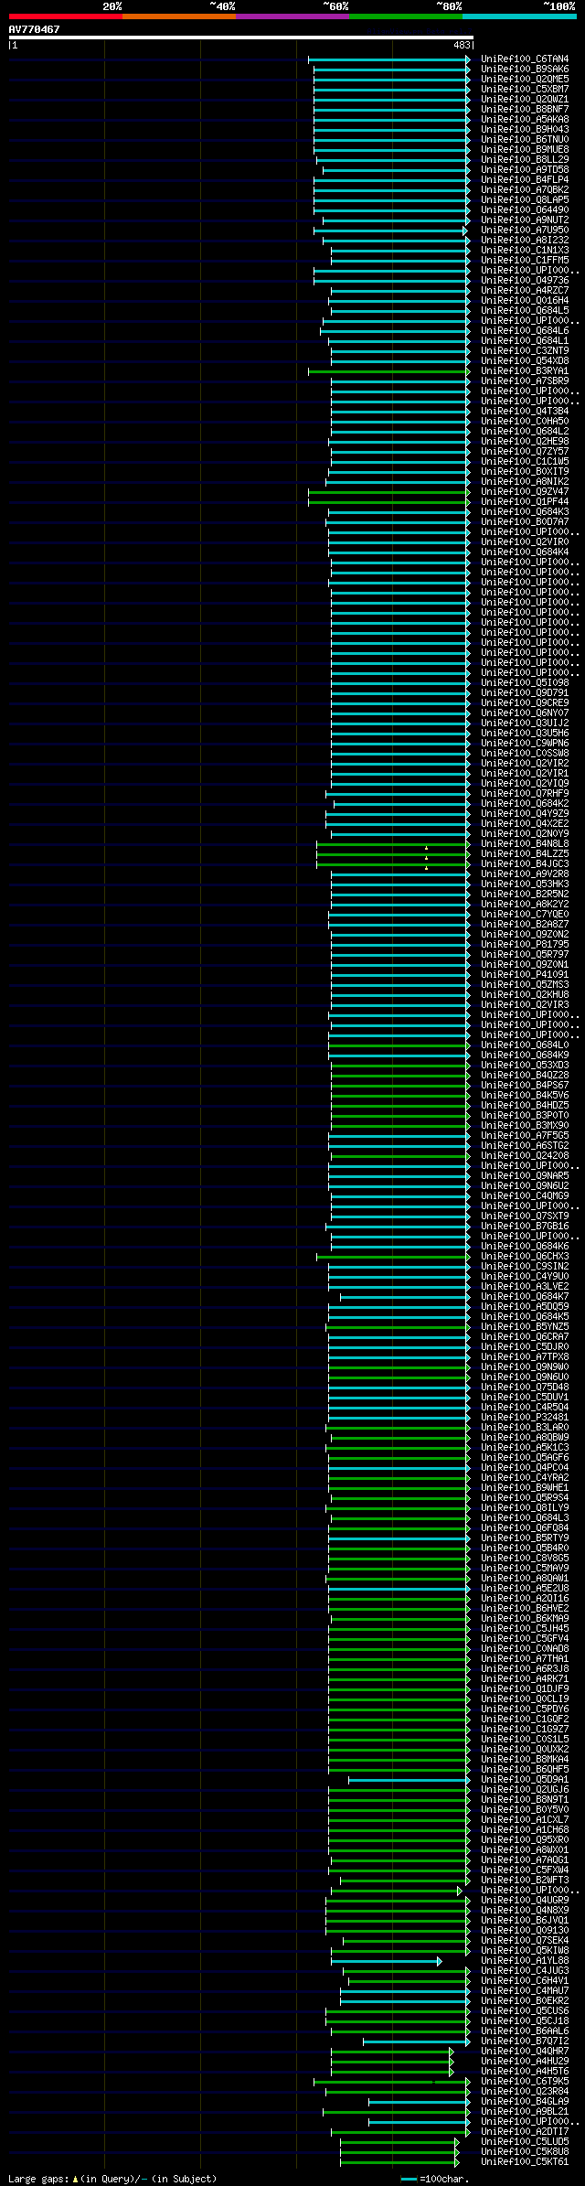Open hit UniRef100_C4JUG3
Viewport: 585px width, 2186px height.
click(525, 1971)
